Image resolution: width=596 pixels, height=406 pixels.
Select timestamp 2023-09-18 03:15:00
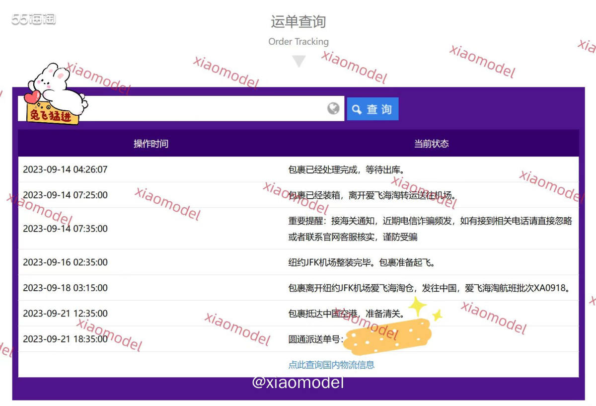click(x=65, y=288)
